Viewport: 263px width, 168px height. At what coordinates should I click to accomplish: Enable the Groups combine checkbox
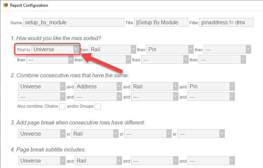pos(98,107)
